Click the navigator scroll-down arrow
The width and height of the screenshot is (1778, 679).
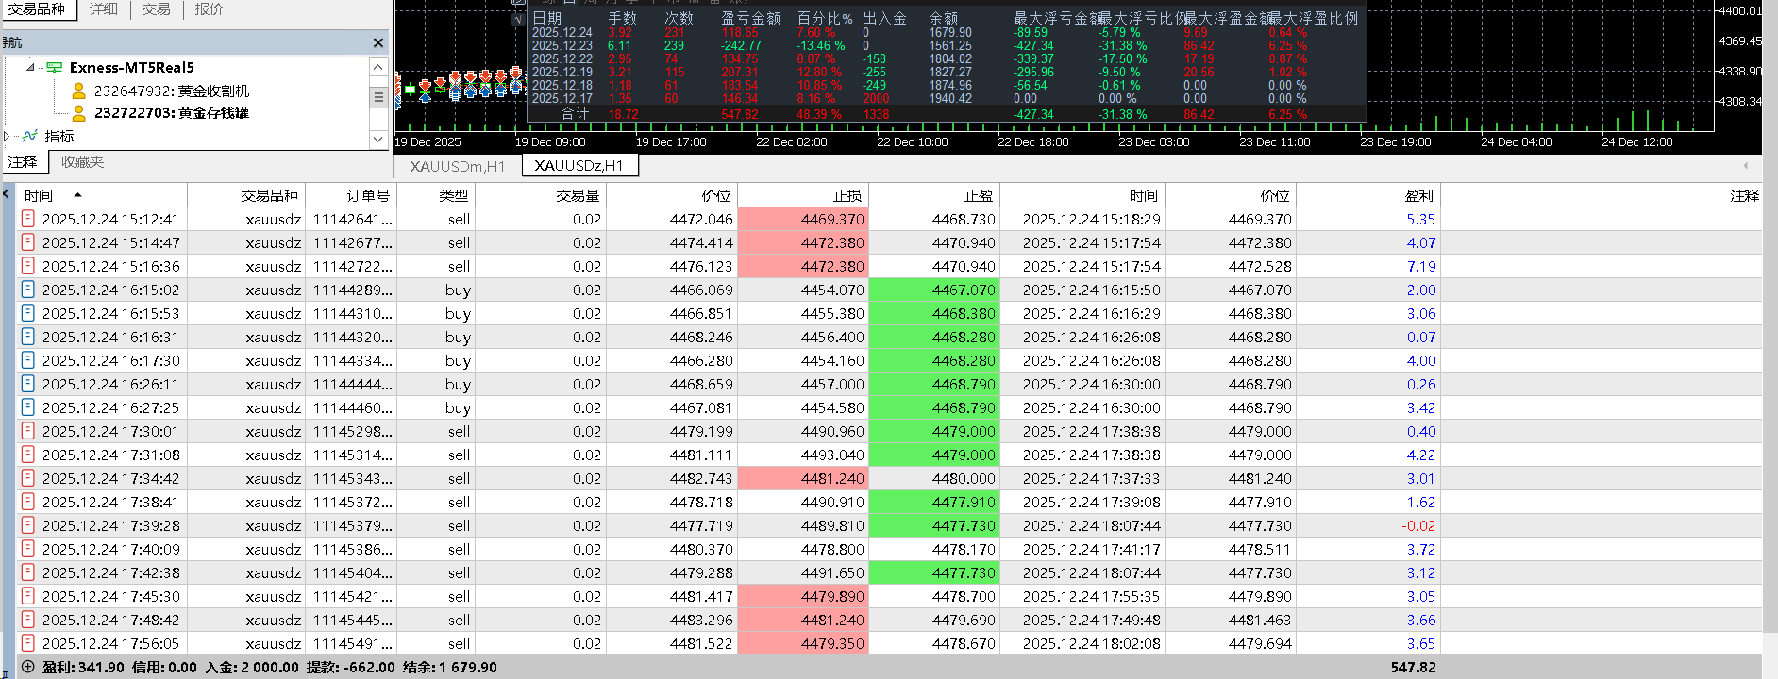coord(378,139)
